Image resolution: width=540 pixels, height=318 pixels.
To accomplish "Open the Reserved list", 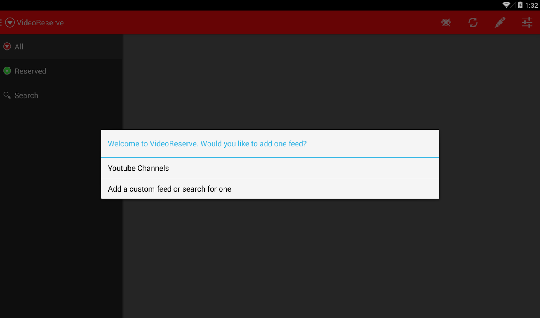I will pyautogui.click(x=61, y=71).
